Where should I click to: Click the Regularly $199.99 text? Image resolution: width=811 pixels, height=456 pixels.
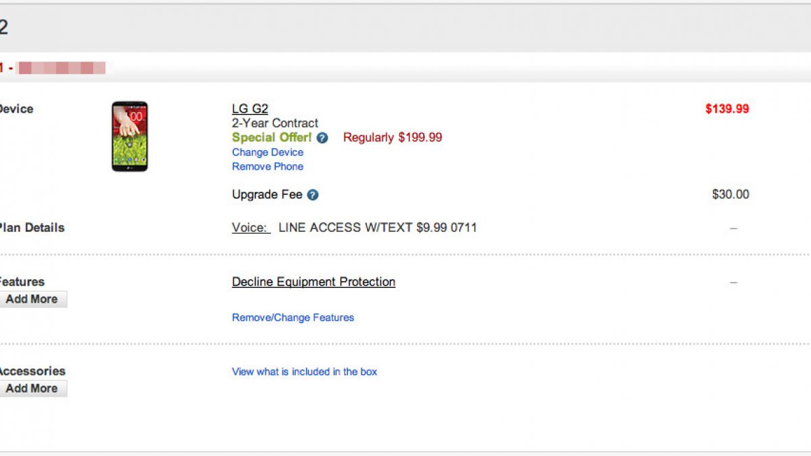[x=393, y=138]
